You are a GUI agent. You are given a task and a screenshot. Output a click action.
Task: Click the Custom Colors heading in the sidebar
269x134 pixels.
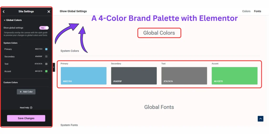[x=11, y=82]
